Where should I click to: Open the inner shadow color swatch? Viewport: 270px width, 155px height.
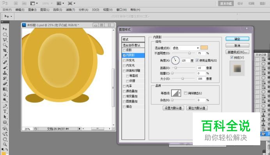204,48
